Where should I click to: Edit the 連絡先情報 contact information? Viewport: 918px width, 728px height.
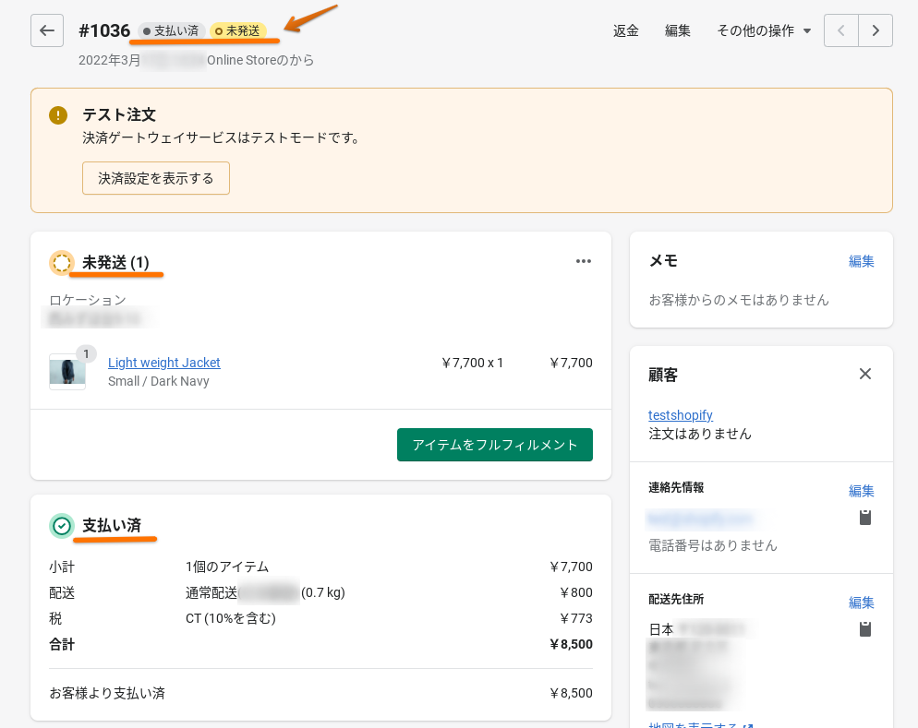point(861,491)
